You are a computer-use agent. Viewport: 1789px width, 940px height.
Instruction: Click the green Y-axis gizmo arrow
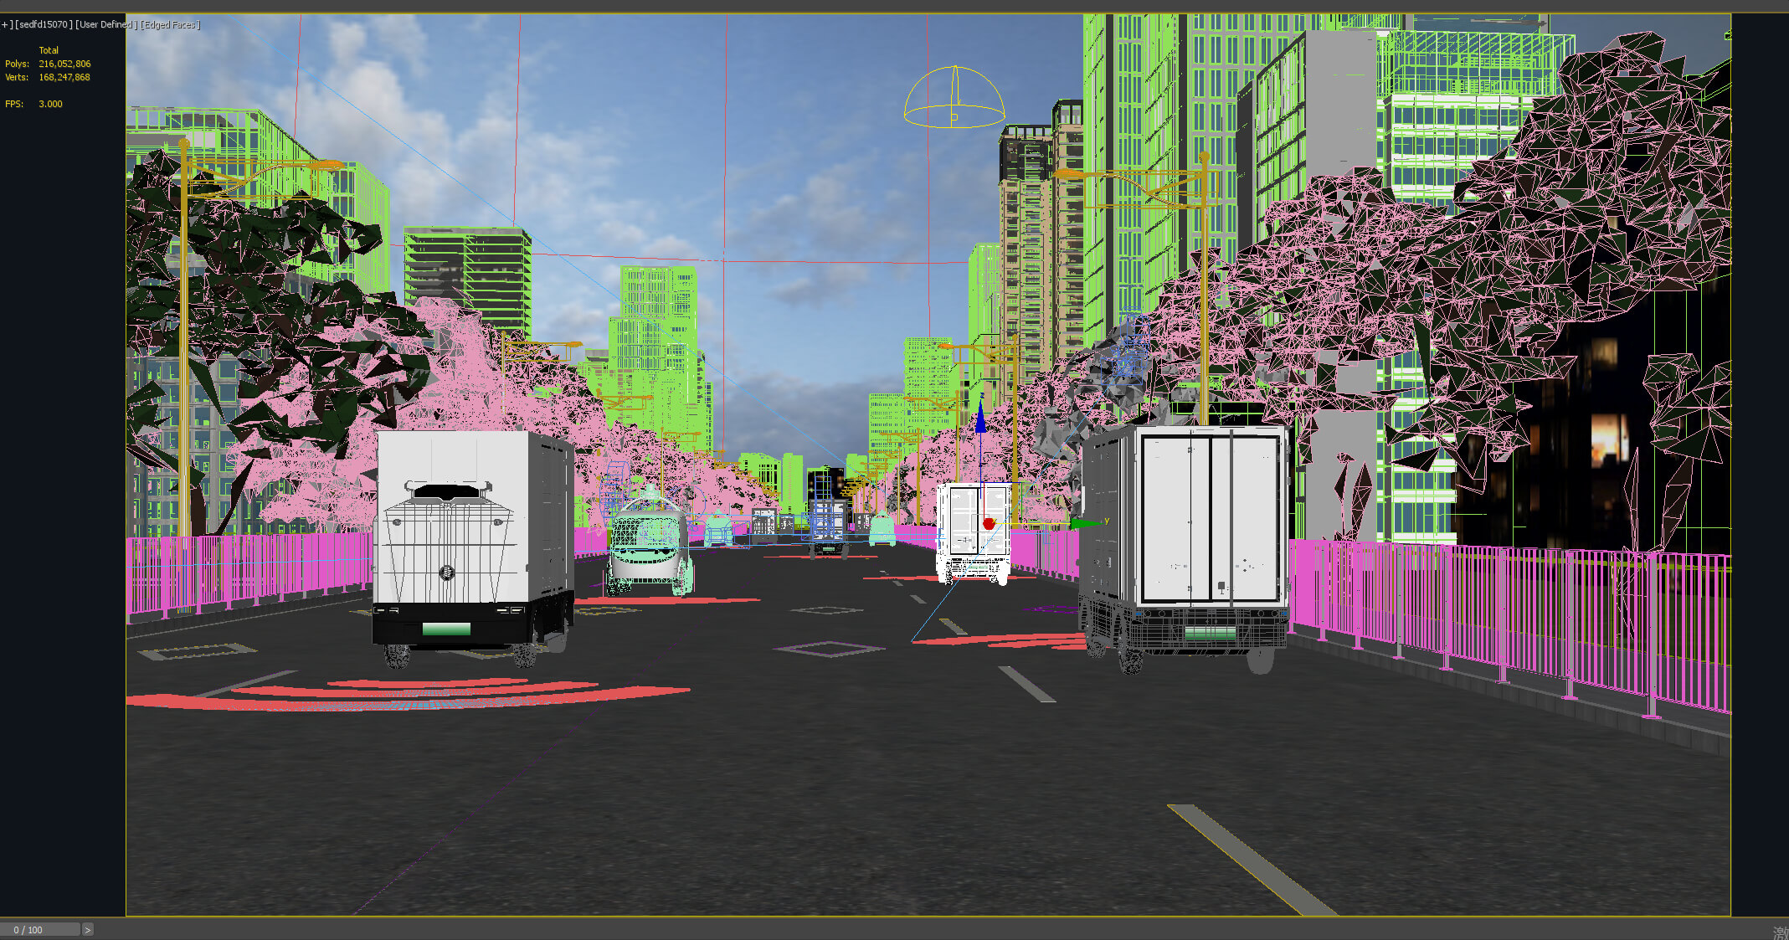coord(1086,522)
